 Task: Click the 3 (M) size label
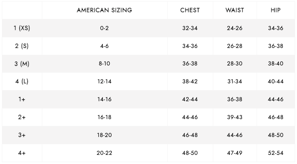(22, 64)
